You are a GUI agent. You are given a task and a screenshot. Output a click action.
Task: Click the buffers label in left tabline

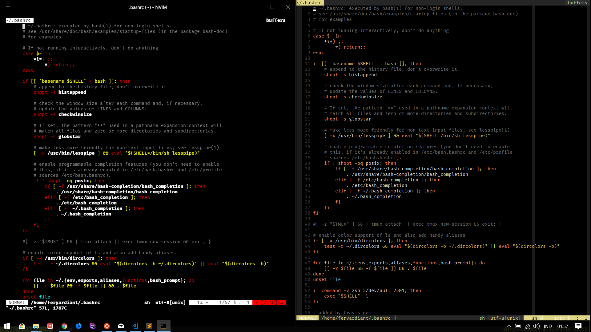275,20
